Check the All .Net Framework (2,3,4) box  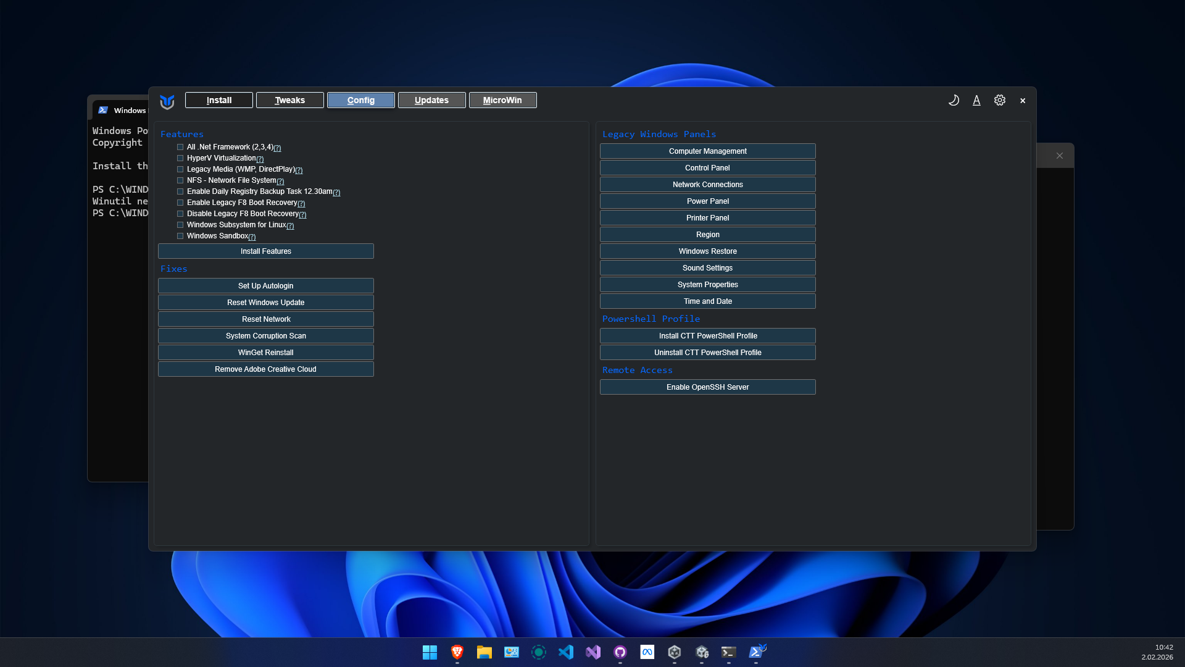180,147
